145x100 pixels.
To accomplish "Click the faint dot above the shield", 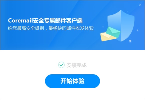I will click(x=127, y=11).
